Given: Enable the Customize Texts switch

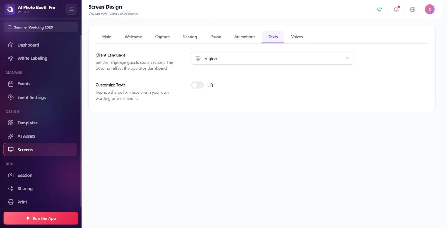Looking at the screenshot, I should click(x=198, y=85).
